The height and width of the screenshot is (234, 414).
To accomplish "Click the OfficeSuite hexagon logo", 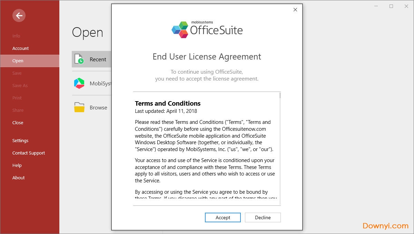I will tap(180, 29).
